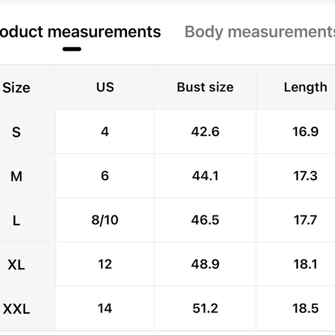Click the US column header
The width and height of the screenshot is (335, 335).
click(x=105, y=87)
